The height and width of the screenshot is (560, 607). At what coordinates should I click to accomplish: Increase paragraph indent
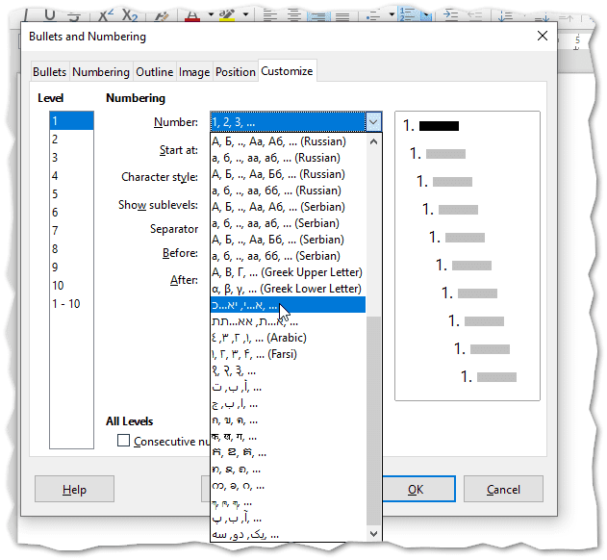click(450, 15)
